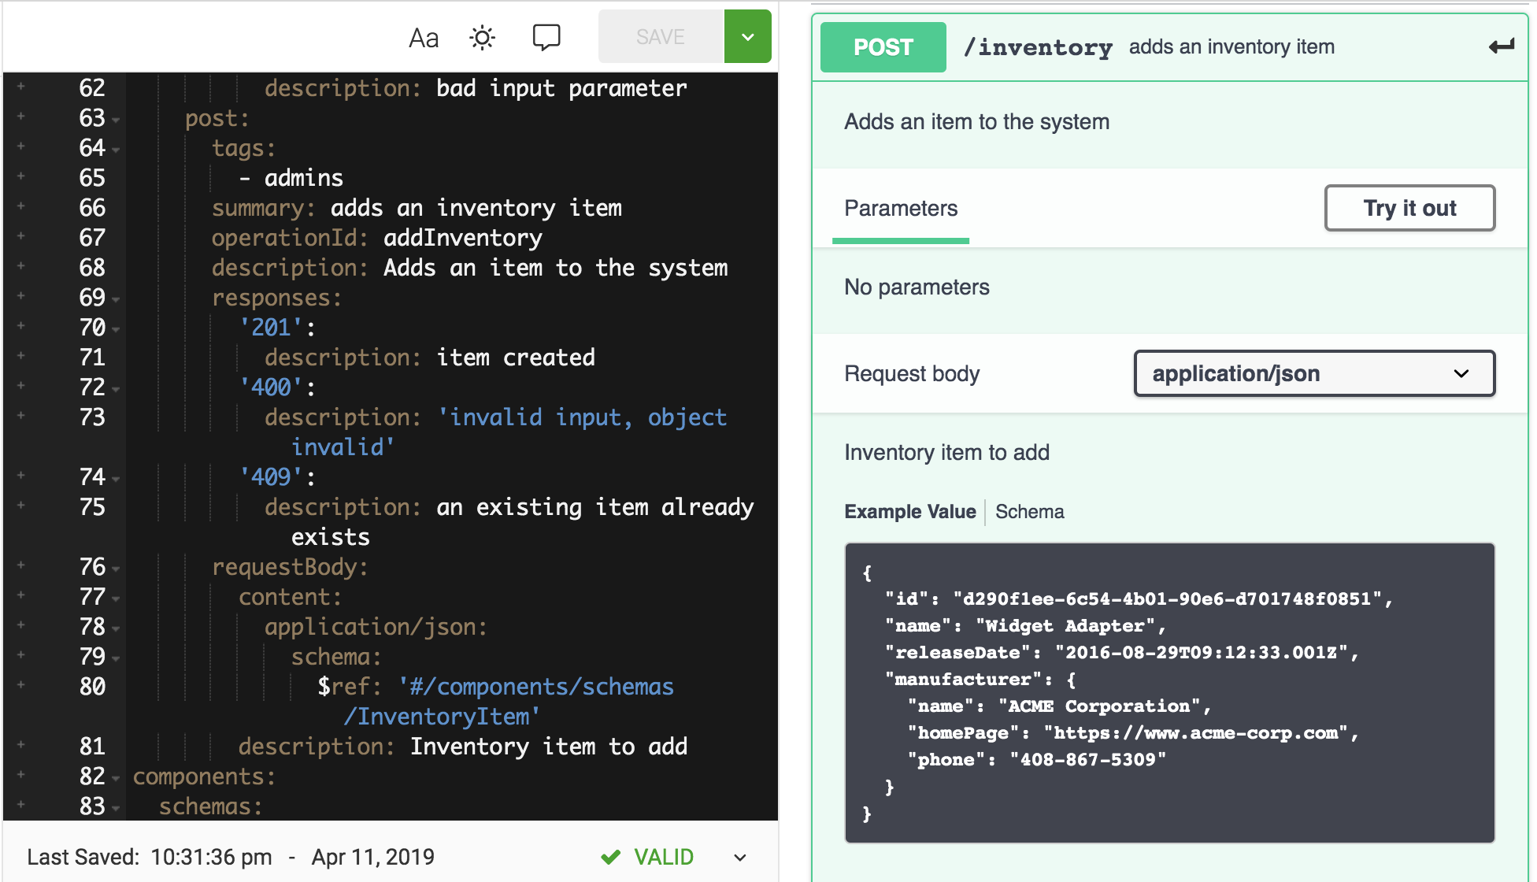The image size is (1537, 882).
Task: Fold the responses section at line 69
Action: [x=116, y=300]
